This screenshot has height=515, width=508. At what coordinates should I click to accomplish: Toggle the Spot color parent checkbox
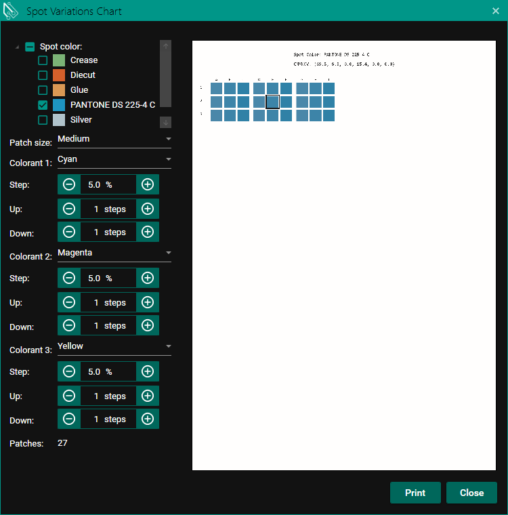pyautogui.click(x=30, y=47)
